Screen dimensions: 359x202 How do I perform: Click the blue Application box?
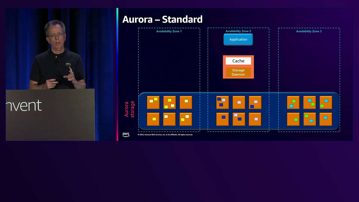(x=238, y=40)
